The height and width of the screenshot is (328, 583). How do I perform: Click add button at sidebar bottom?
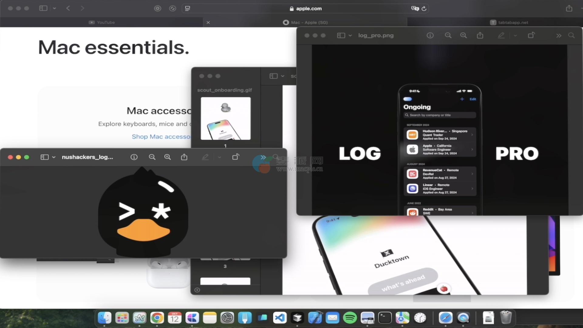point(197,290)
